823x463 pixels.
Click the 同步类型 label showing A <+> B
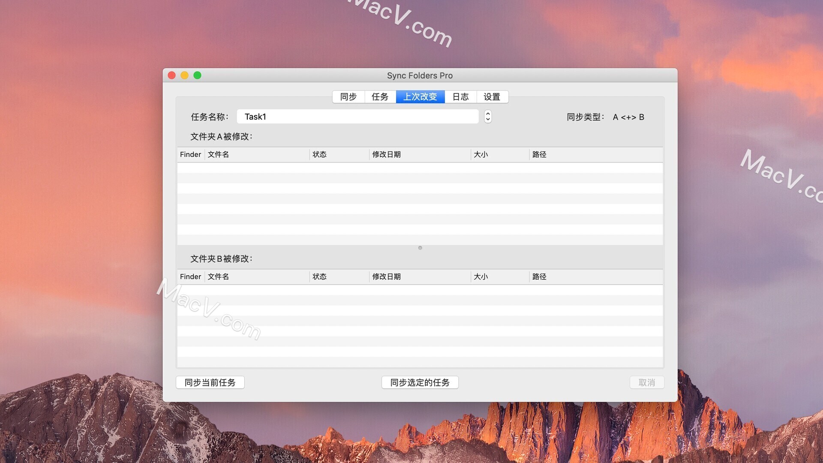606,117
